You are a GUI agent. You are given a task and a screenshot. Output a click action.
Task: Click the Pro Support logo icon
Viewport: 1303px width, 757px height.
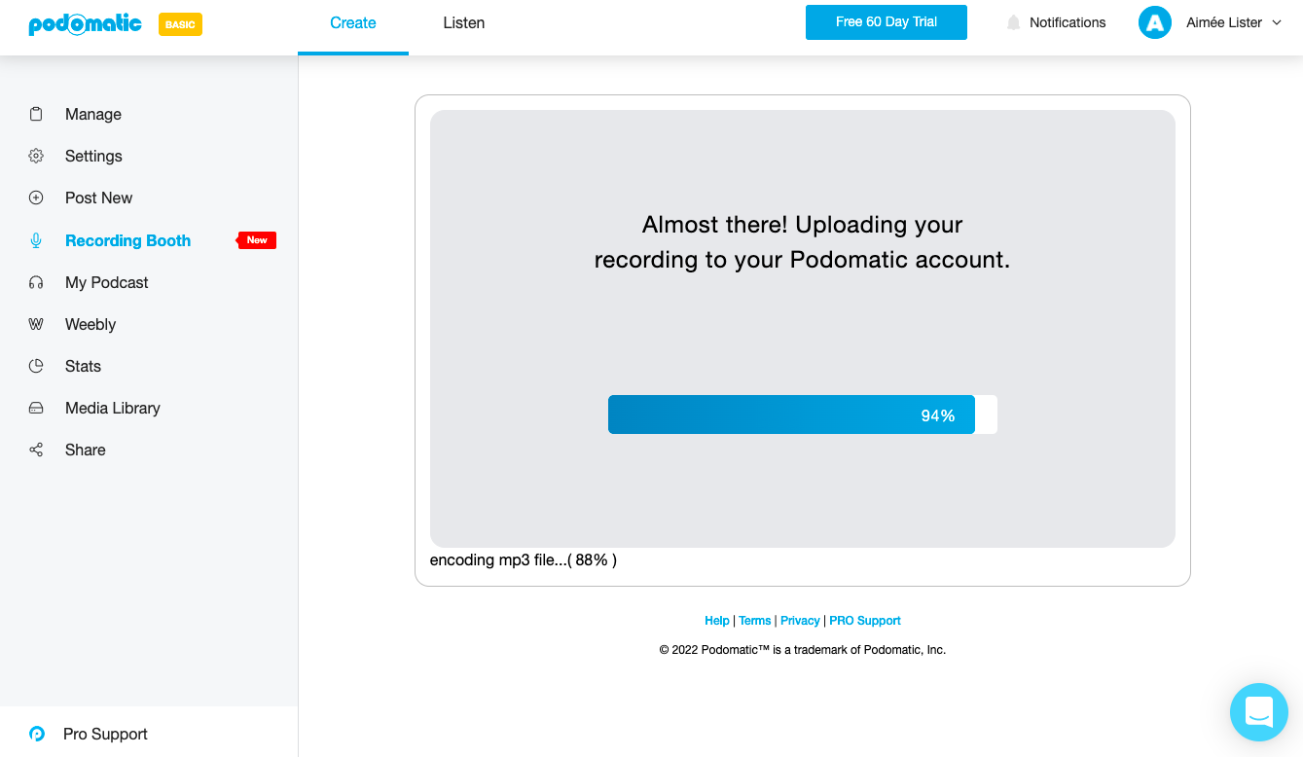click(x=37, y=734)
